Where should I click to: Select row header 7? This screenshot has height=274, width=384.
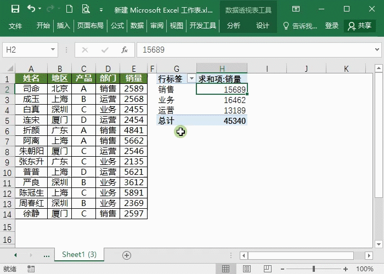[7, 141]
